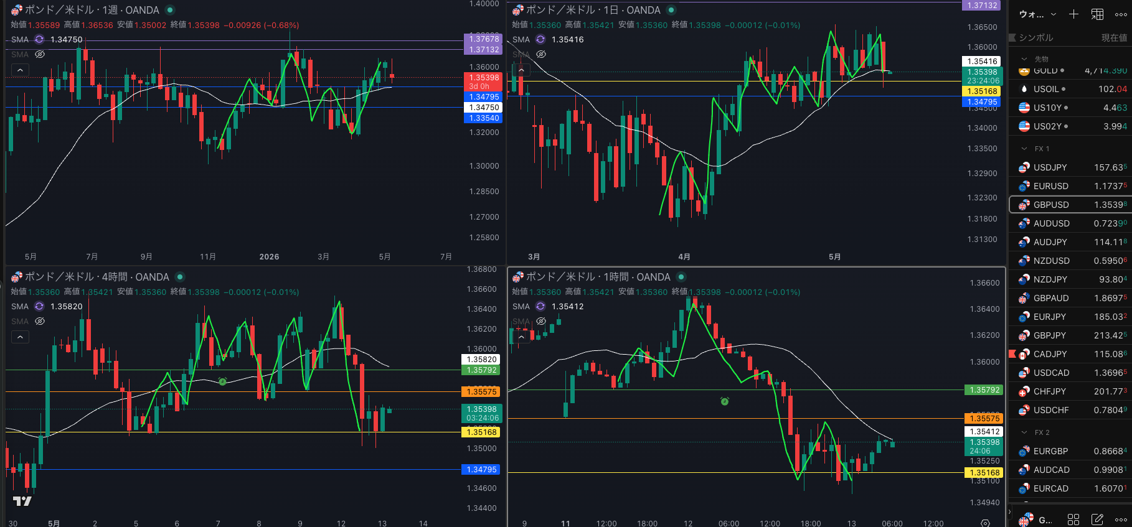Sort watchlist by シンボル column header

1036,37
